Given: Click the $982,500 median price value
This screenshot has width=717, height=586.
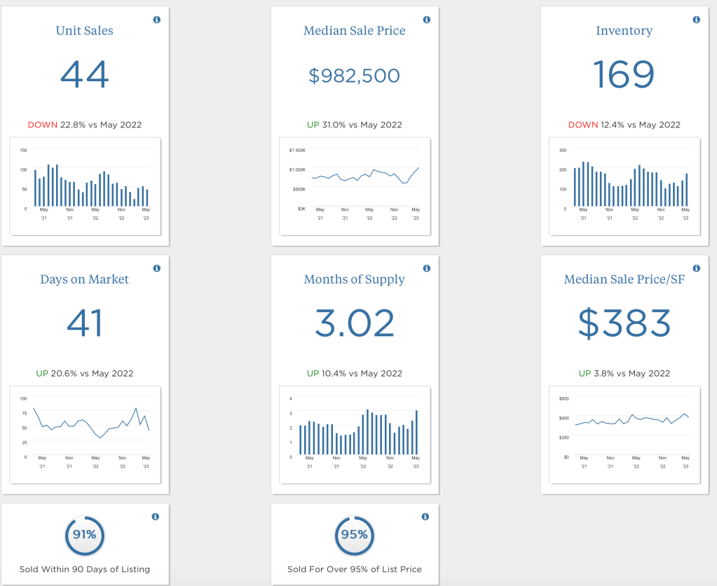Looking at the screenshot, I should (355, 76).
